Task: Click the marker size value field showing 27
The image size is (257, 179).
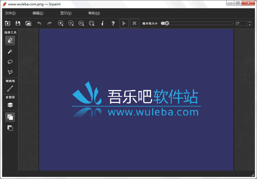Action: [241, 23]
